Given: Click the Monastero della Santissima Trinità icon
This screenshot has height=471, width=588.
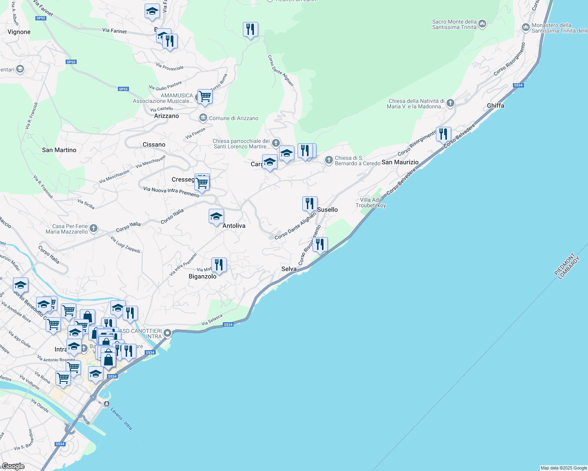Looking at the screenshot, I should 526,27.
